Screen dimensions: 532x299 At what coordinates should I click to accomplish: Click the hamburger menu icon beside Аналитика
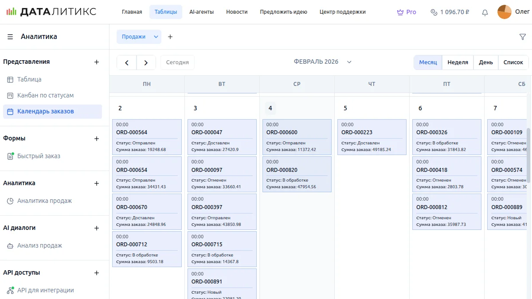tap(10, 37)
